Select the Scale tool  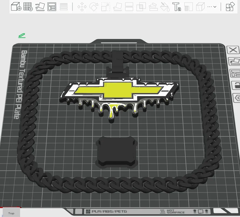106,7
